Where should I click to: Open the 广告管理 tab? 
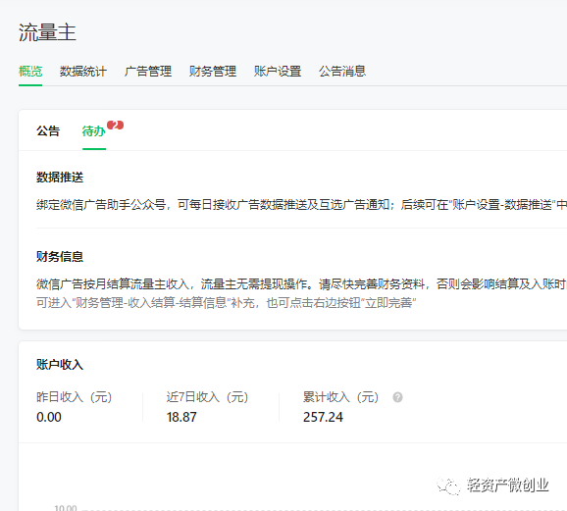point(148,72)
